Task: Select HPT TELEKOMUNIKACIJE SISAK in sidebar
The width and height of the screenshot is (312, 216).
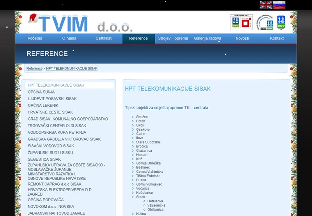Action: 69,85
